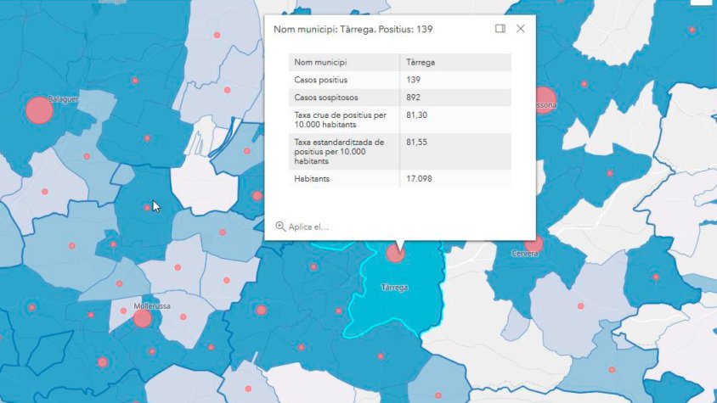Click 'Taxa crua de positius' row label
This screenshot has height=403, width=717.
pyautogui.click(x=340, y=120)
